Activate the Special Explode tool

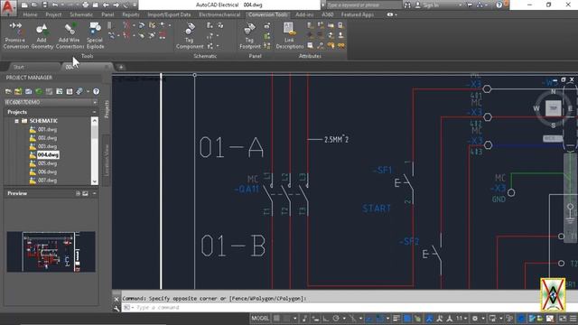[95, 36]
